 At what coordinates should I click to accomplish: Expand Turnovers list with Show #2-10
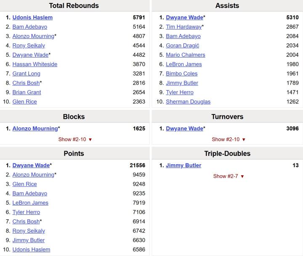(x=229, y=139)
